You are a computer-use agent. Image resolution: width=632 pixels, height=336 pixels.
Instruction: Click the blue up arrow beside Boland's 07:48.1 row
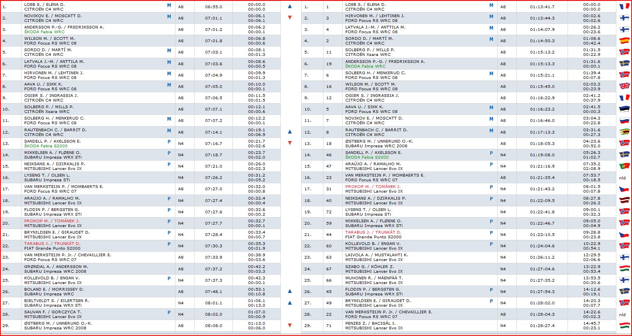pyautogui.click(x=289, y=291)
